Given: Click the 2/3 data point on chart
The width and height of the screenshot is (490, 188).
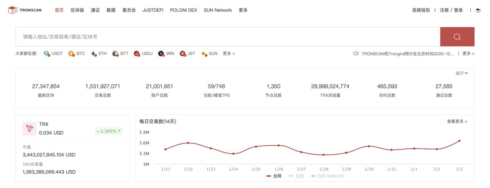Looking at the screenshot, I should [x=459, y=141].
